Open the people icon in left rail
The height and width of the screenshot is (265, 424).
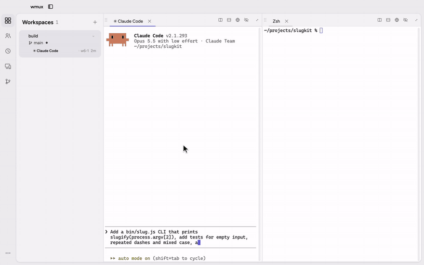(x=8, y=36)
